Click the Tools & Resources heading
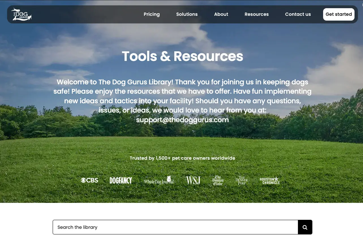This screenshot has height=248, width=363. point(182,56)
